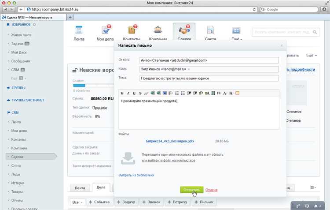Click the phone call icon in bottom panel

298,206
